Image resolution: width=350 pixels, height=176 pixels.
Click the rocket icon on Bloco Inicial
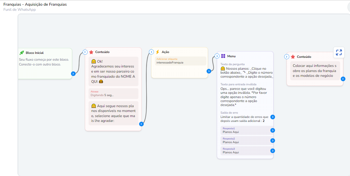pyautogui.click(x=22, y=53)
